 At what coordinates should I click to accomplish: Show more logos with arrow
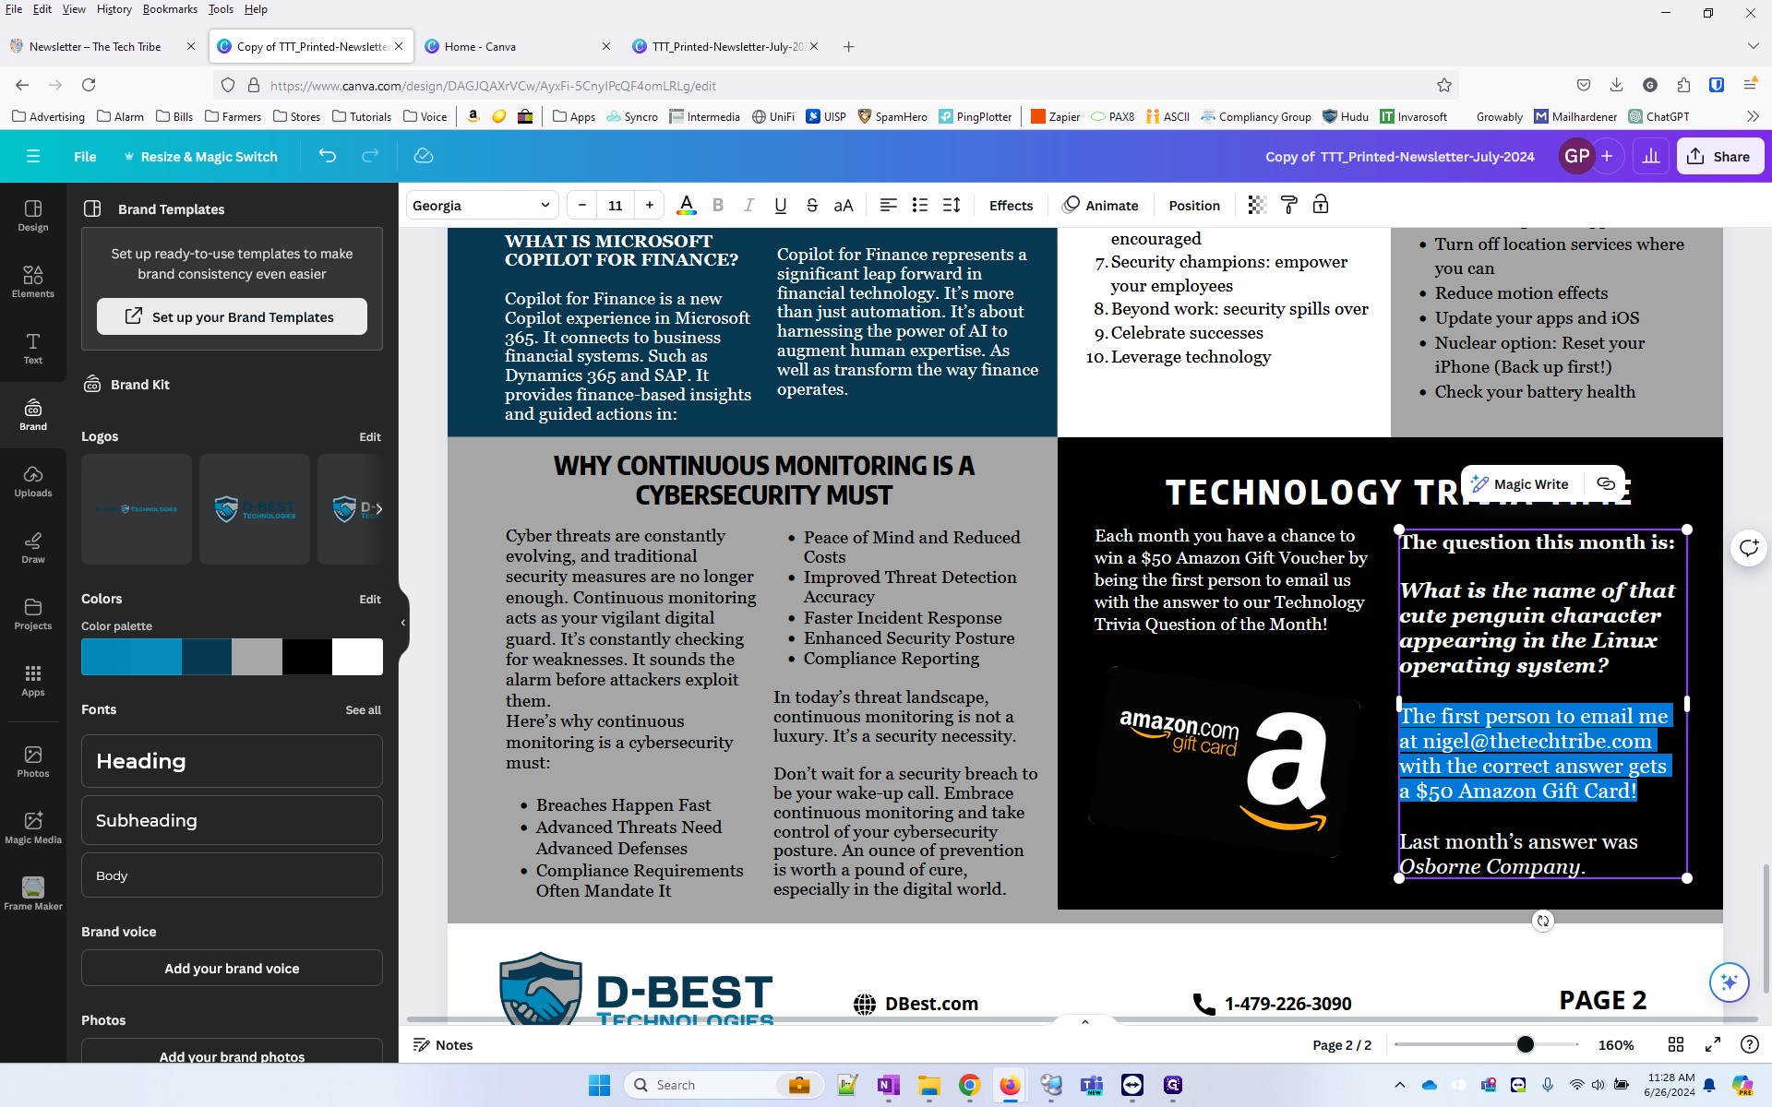(x=378, y=508)
